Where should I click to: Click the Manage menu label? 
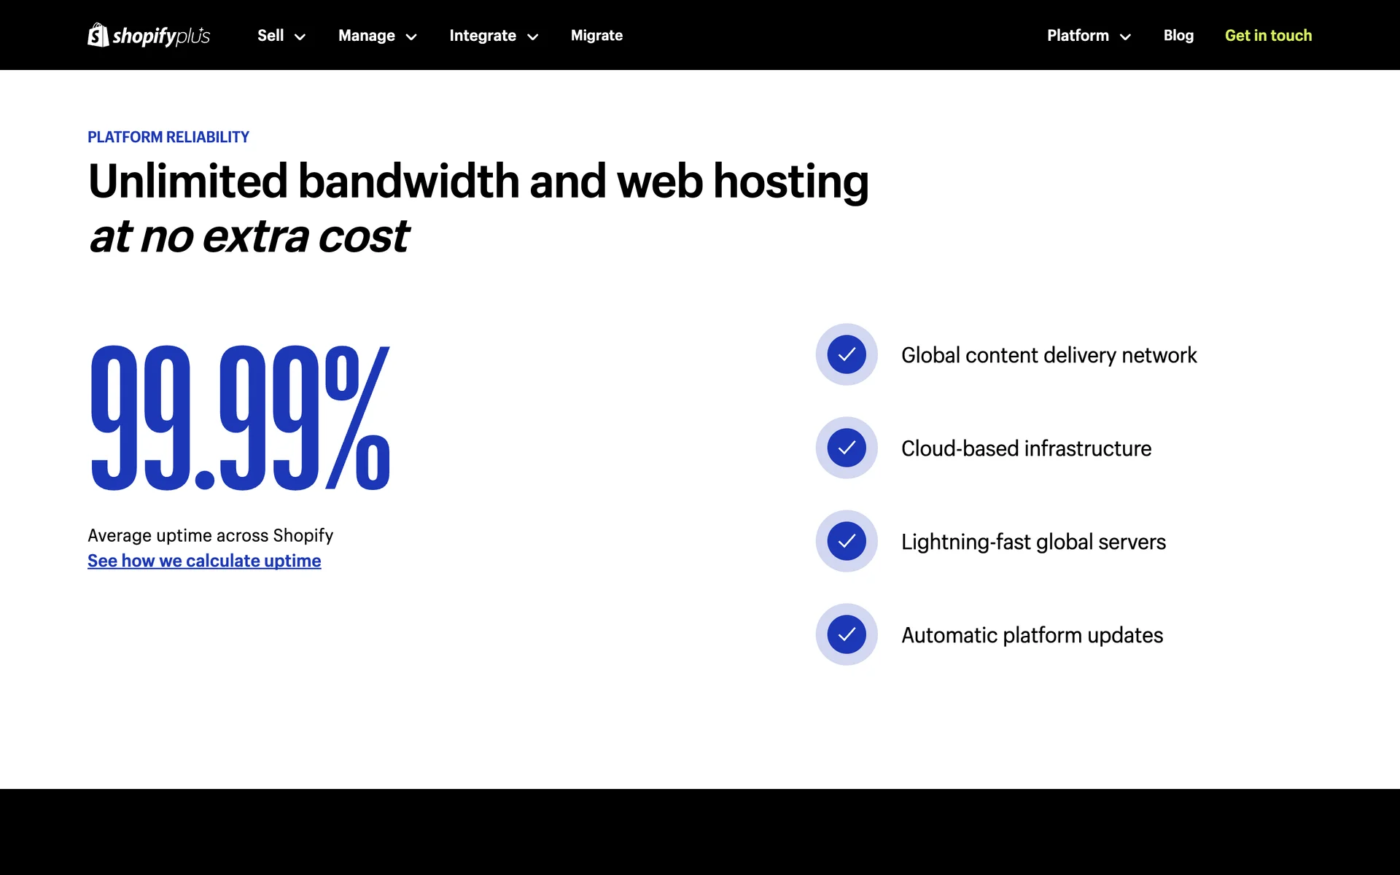pos(366,36)
